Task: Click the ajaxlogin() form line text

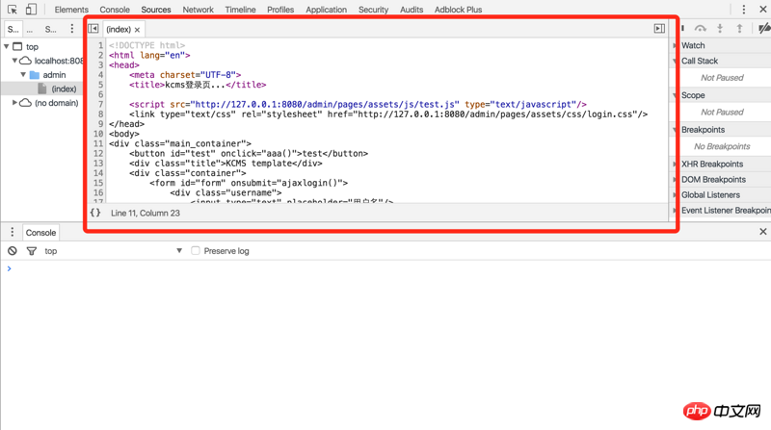Action: click(x=249, y=183)
